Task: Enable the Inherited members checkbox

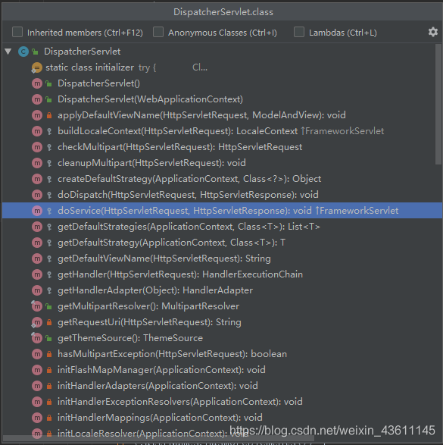Action: [x=17, y=32]
